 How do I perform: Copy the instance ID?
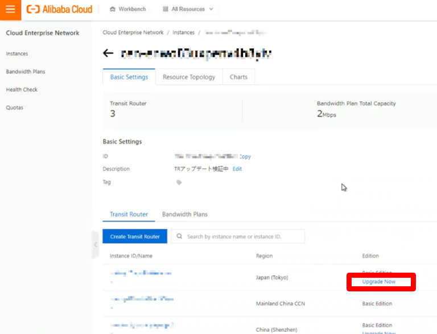[x=245, y=157]
